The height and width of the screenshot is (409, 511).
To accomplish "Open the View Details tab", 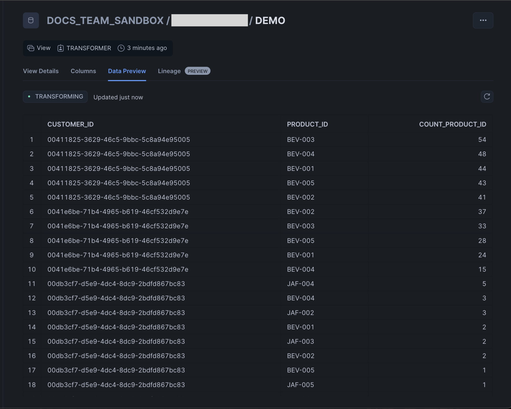I will (x=41, y=71).
